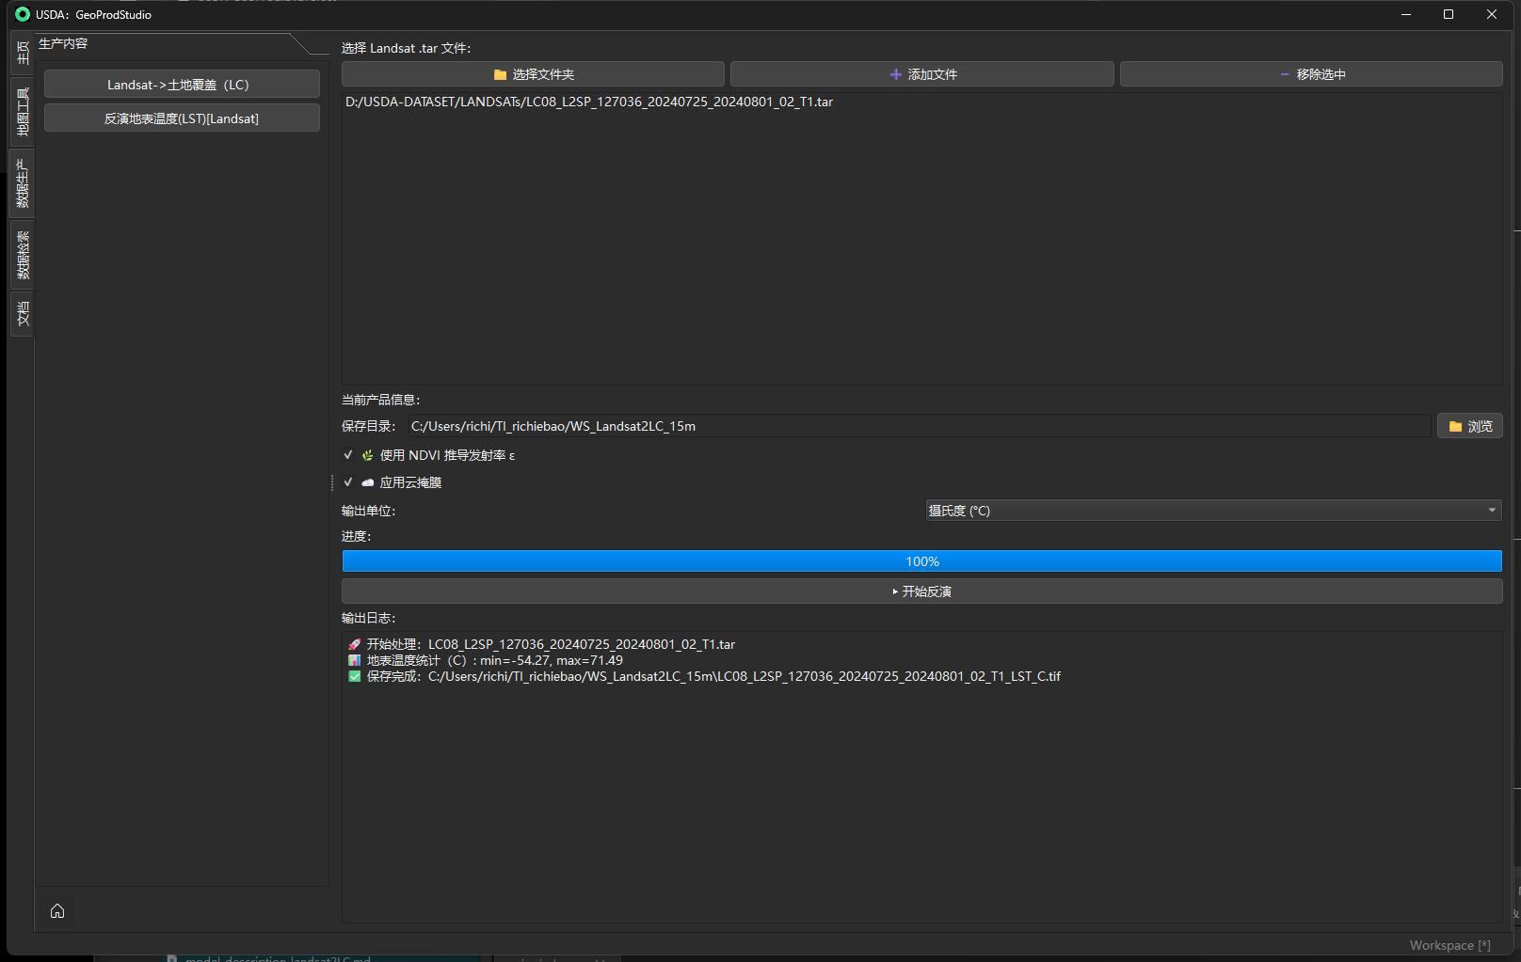The image size is (1521, 962).
Task: Select the LC08_L2SP .tar file list entry
Action: click(589, 103)
